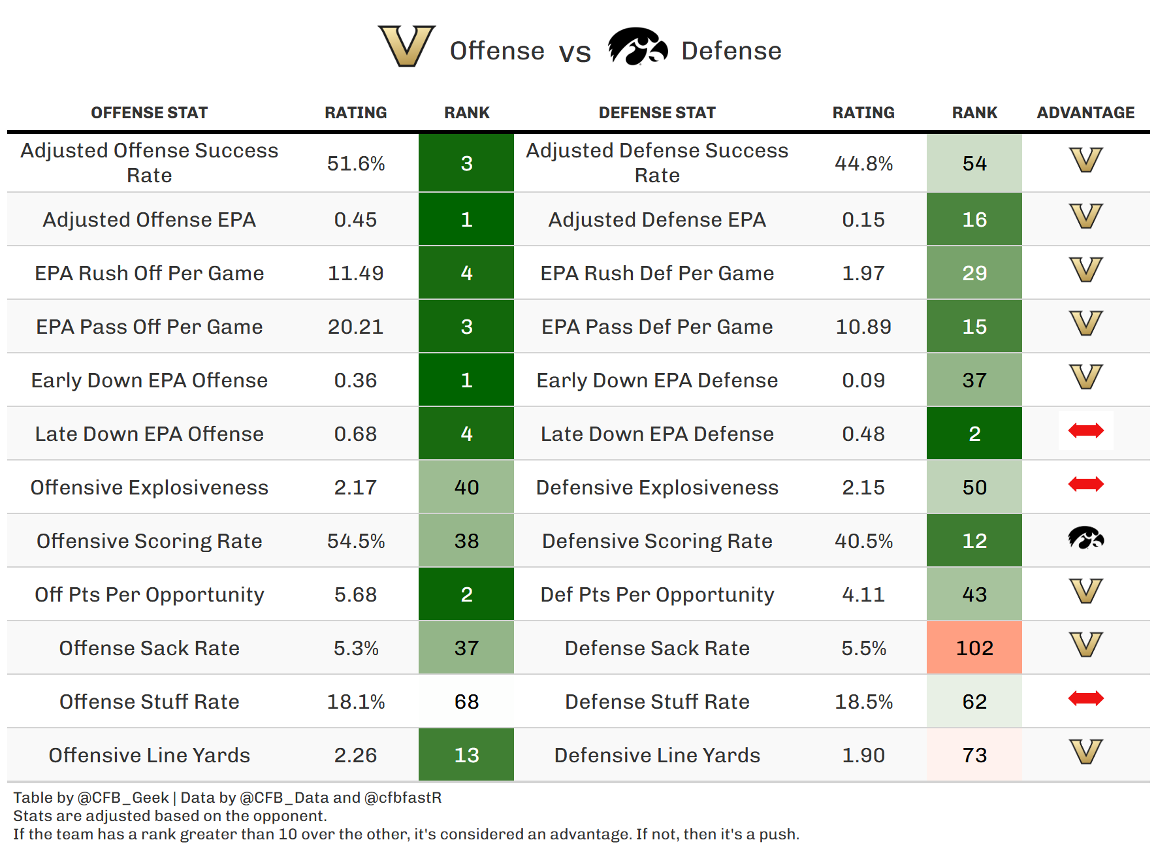This screenshot has height=857, width=1156.
Task: Click the ADVANTAGE column header
Action: click(1085, 112)
